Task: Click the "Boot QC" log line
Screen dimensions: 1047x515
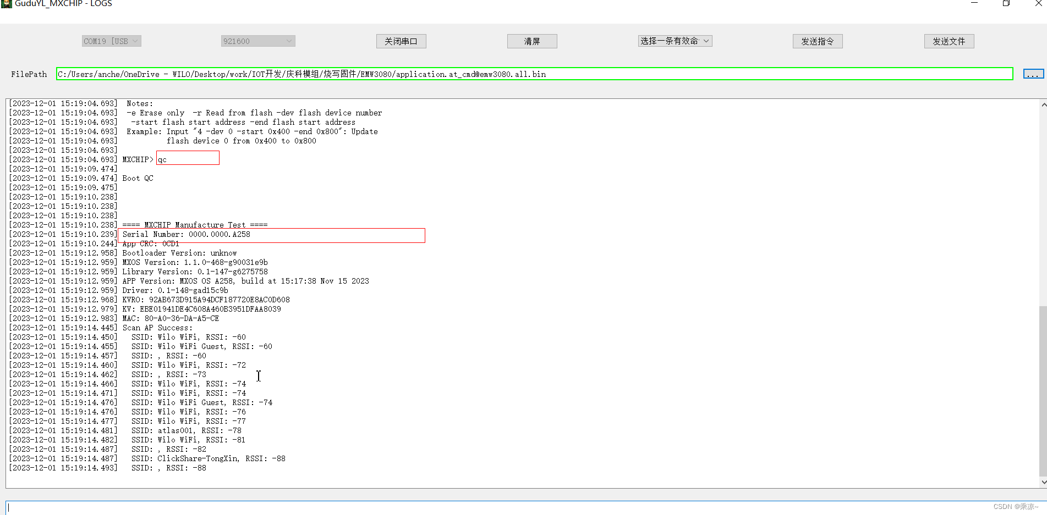Action: pyautogui.click(x=138, y=178)
